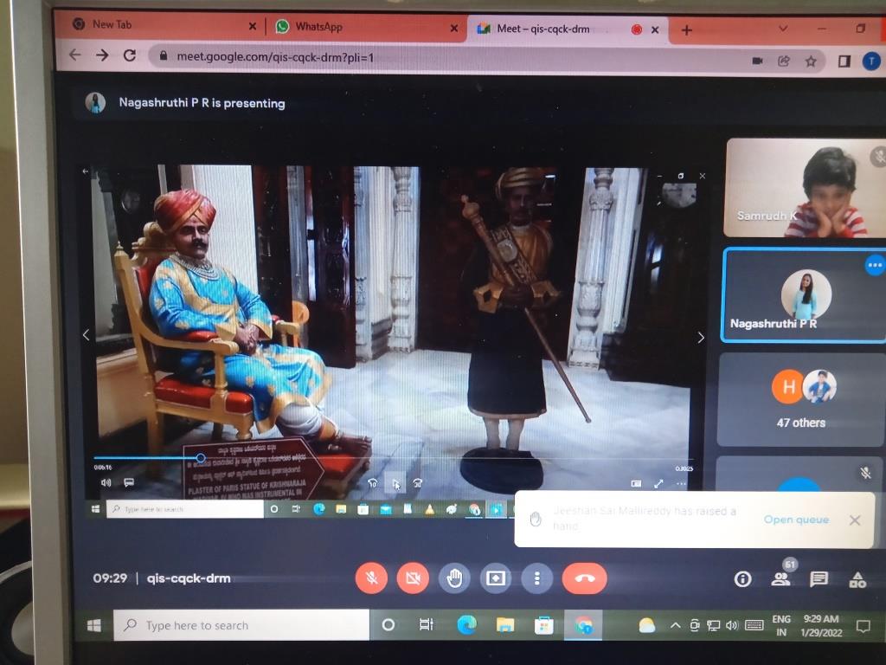Screen dimensions: 886x665
Task: Unmute the microphone in Meet controls
Action: pos(371,578)
